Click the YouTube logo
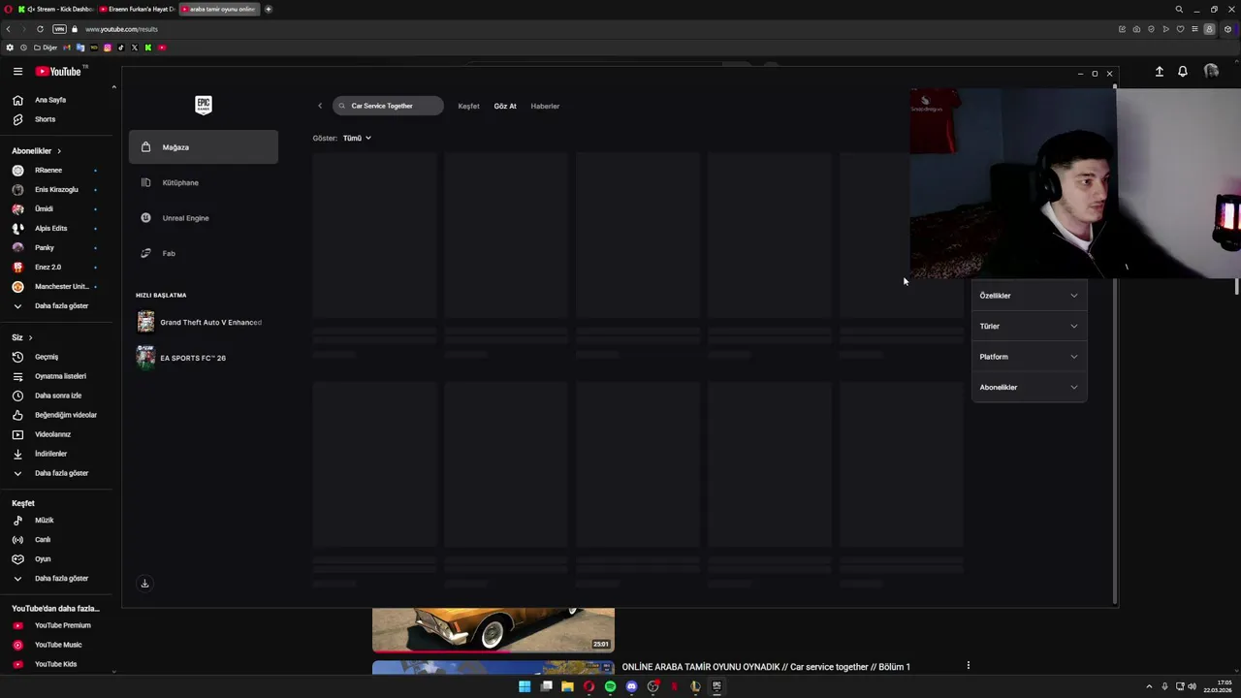Image resolution: width=1241 pixels, height=698 pixels. 59,72
